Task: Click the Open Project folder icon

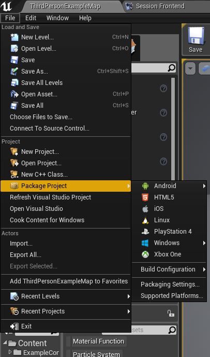Action: coord(14,163)
